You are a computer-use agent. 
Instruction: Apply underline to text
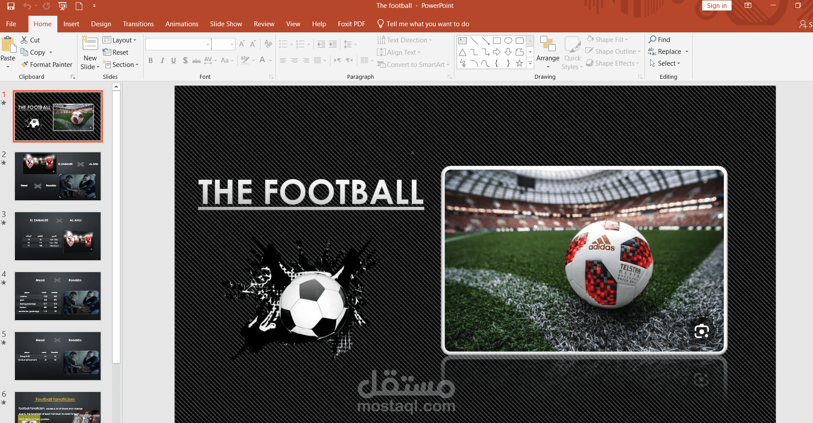(x=173, y=60)
